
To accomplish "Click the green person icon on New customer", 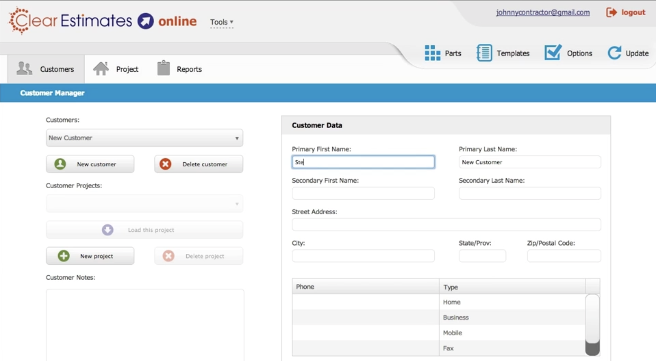I will 60,164.
